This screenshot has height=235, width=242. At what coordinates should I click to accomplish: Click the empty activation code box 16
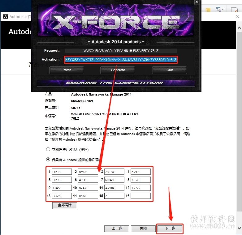click(x=140, y=196)
